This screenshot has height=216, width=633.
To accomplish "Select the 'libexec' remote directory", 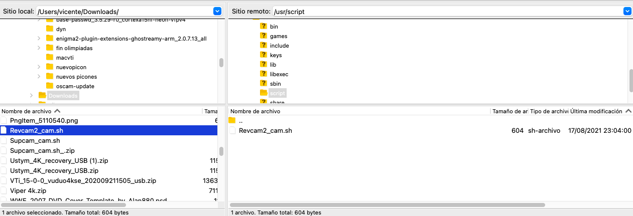I will [x=279, y=74].
